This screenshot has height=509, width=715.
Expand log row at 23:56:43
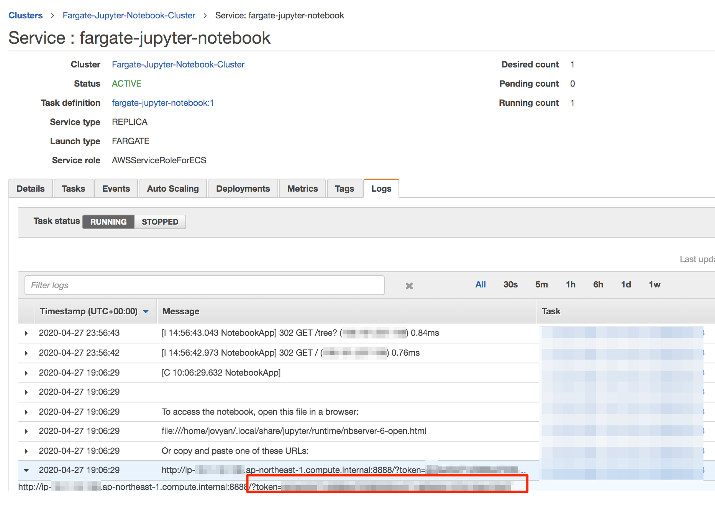[x=26, y=333]
